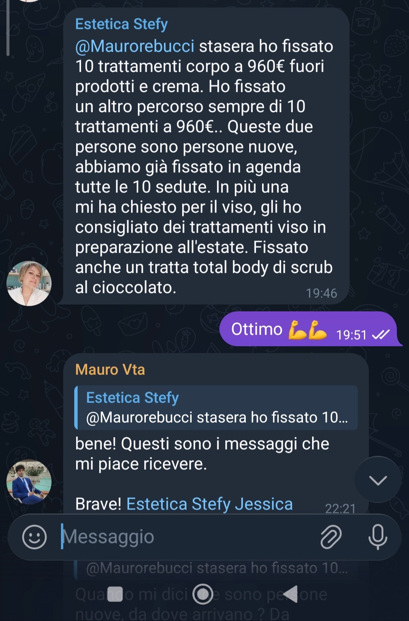Tap the Mauro Vta sender name
This screenshot has width=409, height=621.
[x=110, y=369]
